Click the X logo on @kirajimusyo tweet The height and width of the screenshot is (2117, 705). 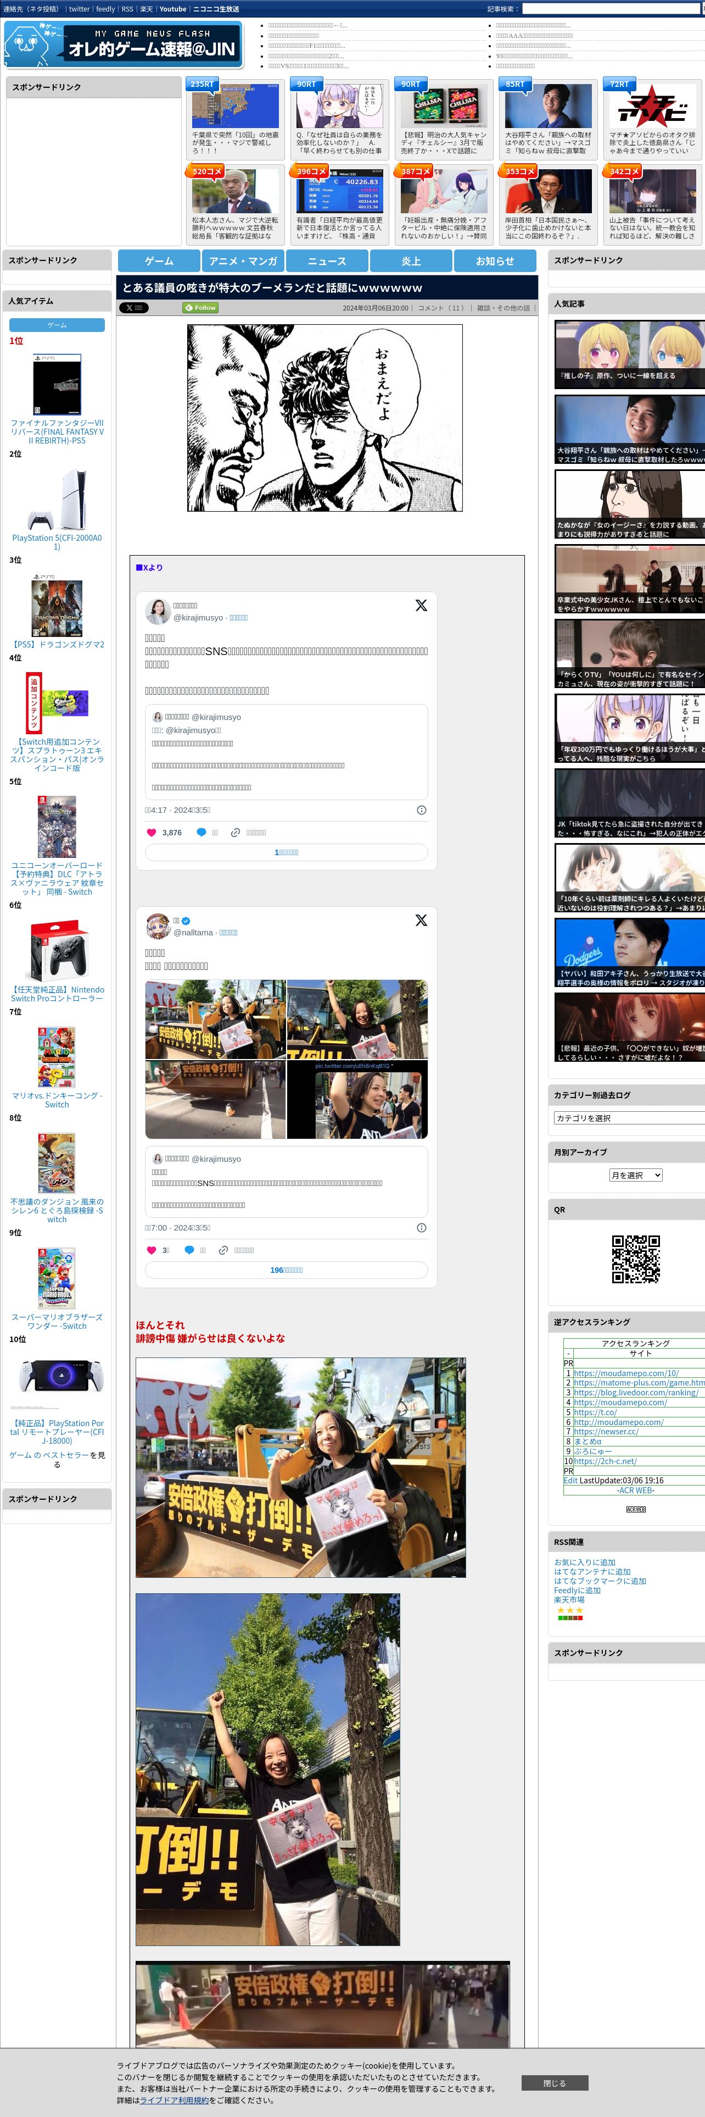tap(421, 605)
